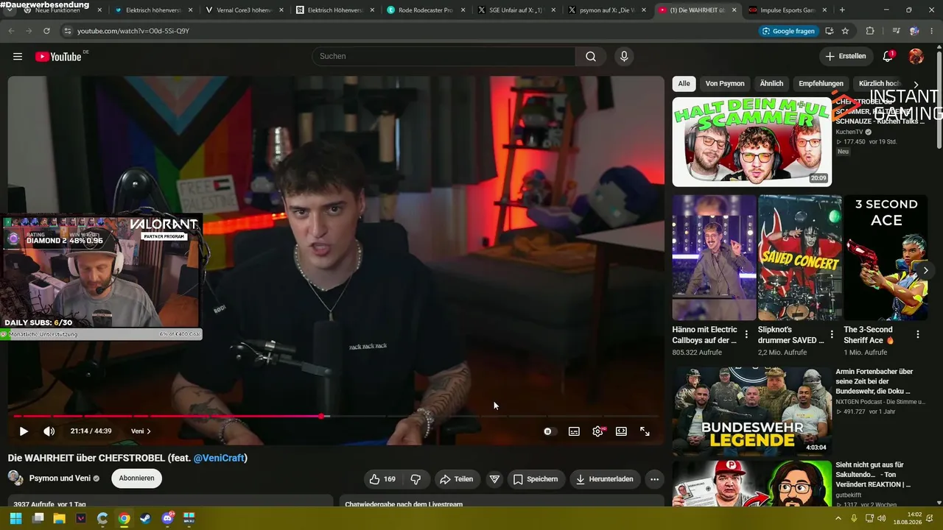943x530 pixels.
Task: Open the Chrome extensions puzzle icon
Action: (870, 31)
